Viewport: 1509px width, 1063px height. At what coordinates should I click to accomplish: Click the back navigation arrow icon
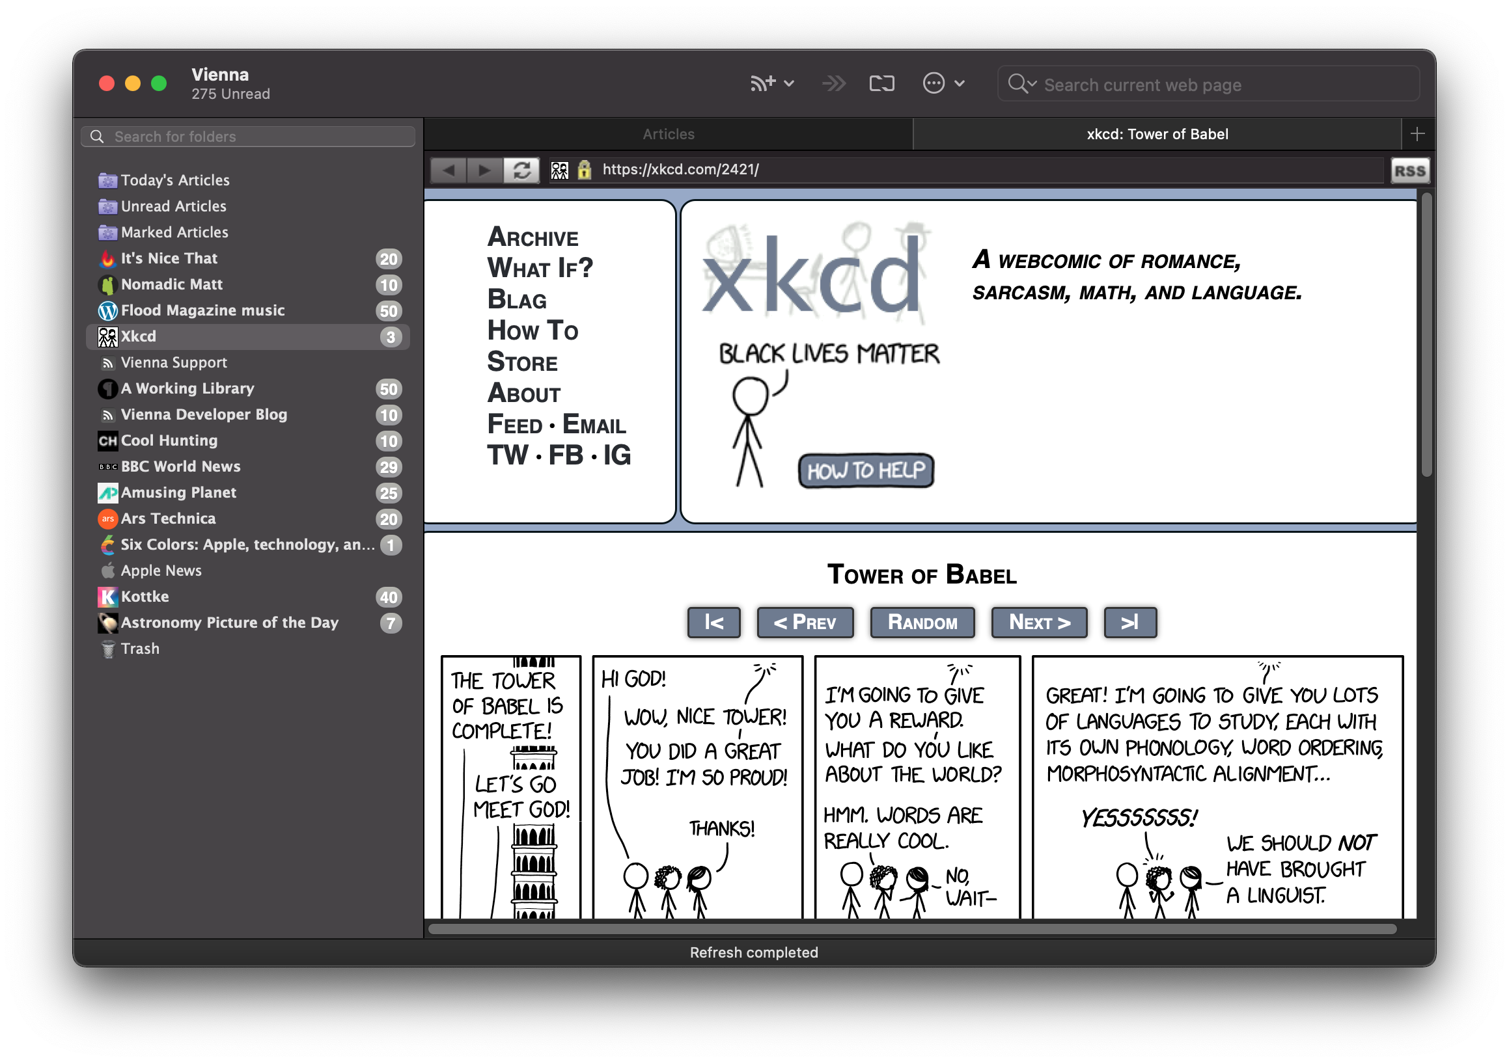[x=449, y=170]
